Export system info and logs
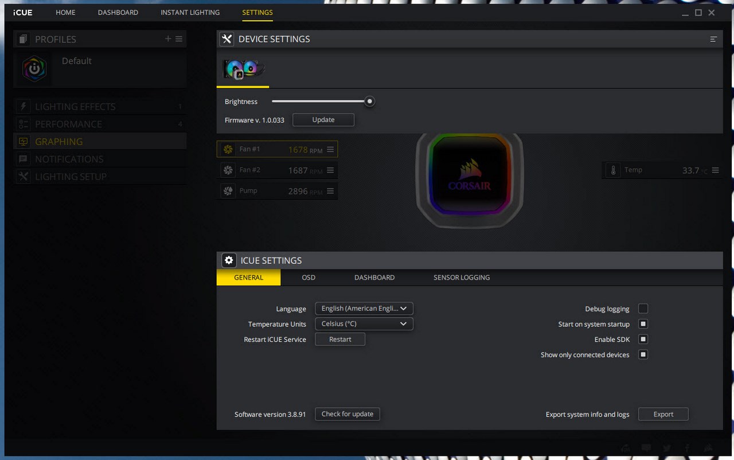Viewport: 734px width, 460px height. pyautogui.click(x=663, y=414)
